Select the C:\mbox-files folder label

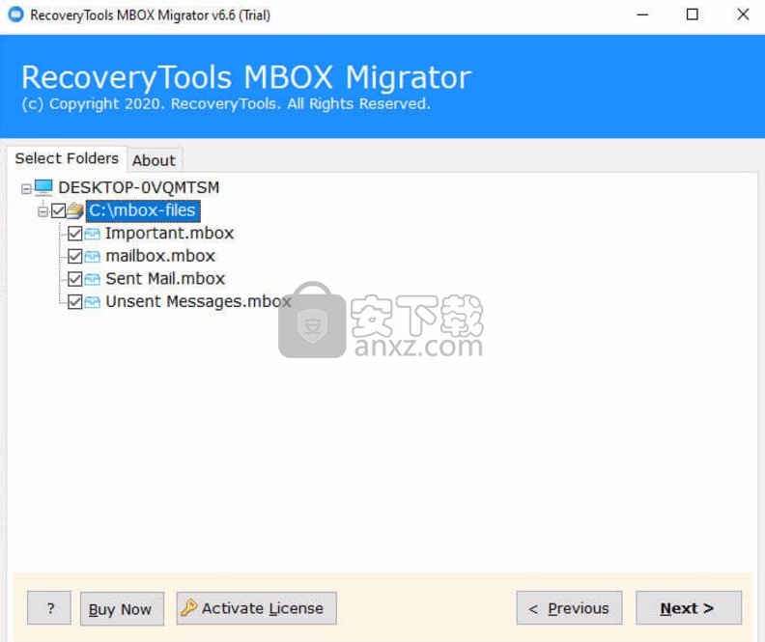click(142, 210)
